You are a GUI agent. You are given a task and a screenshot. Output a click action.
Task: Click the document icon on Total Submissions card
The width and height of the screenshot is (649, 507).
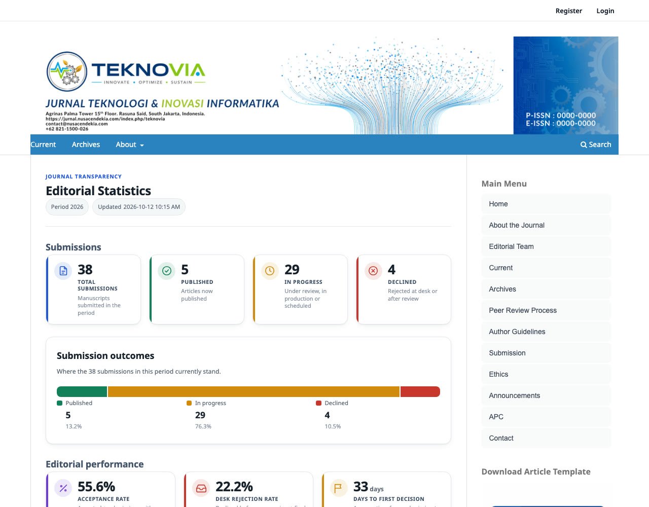pyautogui.click(x=63, y=271)
